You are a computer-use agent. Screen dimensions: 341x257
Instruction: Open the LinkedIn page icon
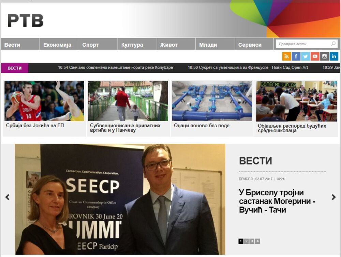(x=334, y=56)
